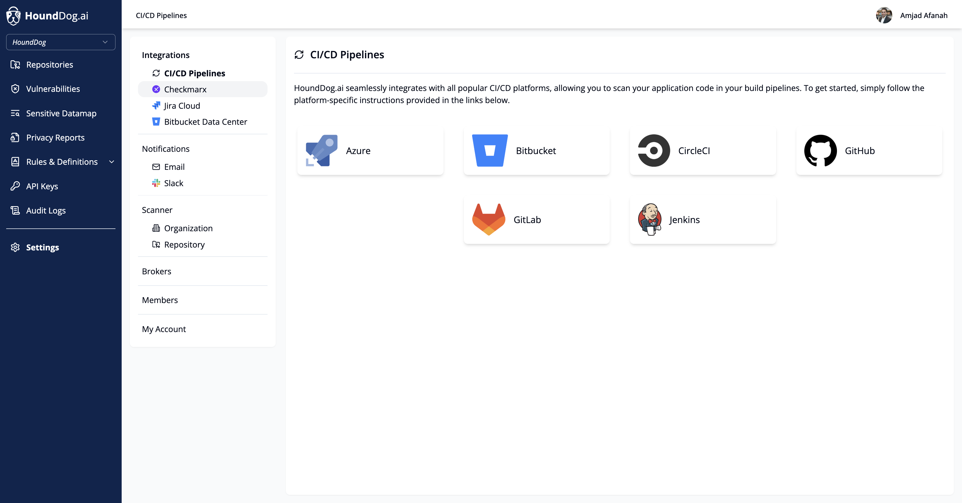Click the HoundDog.ai dog logo
Image resolution: width=962 pixels, height=503 pixels.
point(14,16)
